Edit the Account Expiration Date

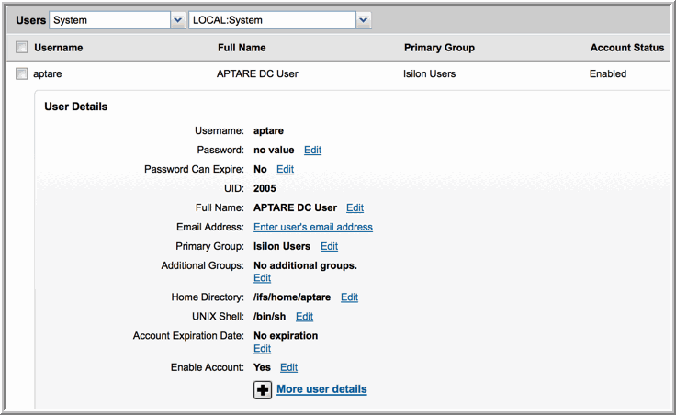262,349
